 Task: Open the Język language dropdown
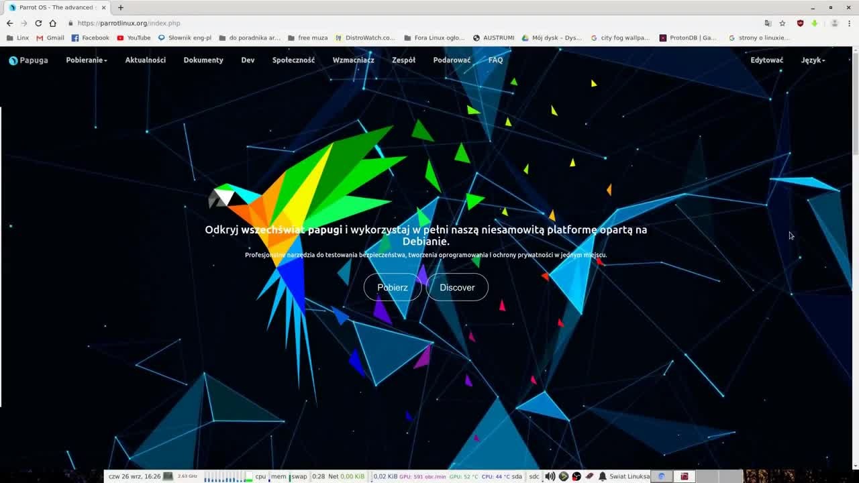pyautogui.click(x=812, y=60)
